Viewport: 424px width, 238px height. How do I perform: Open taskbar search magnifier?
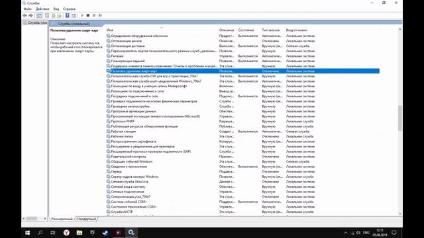pos(40,233)
